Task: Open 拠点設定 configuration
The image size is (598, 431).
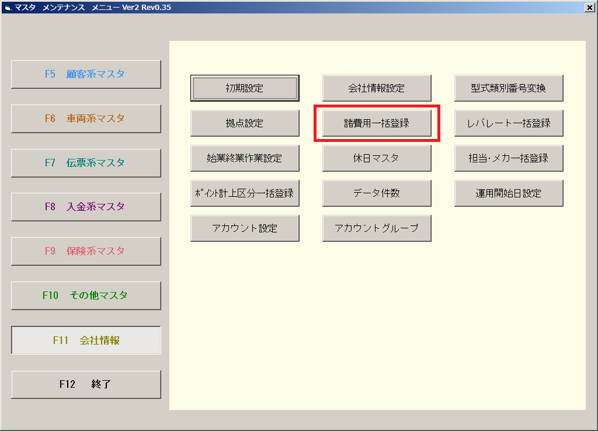Action: click(245, 123)
